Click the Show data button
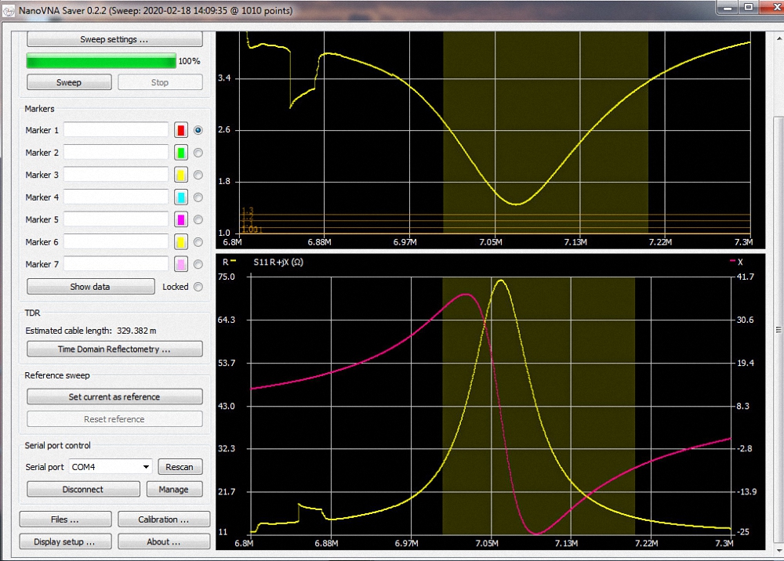The image size is (784, 561). click(x=90, y=287)
